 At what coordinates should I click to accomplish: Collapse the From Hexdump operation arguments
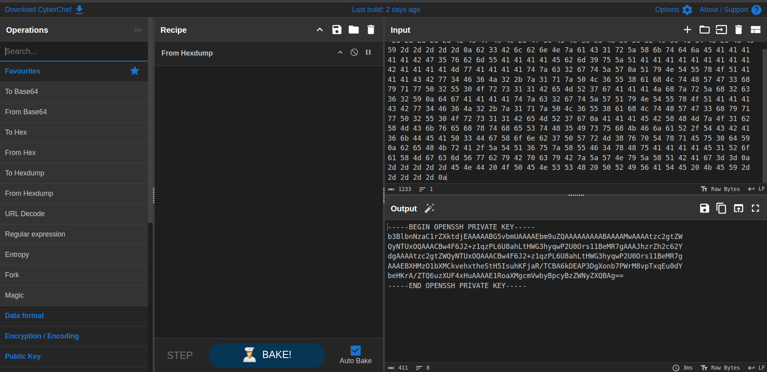tap(340, 52)
